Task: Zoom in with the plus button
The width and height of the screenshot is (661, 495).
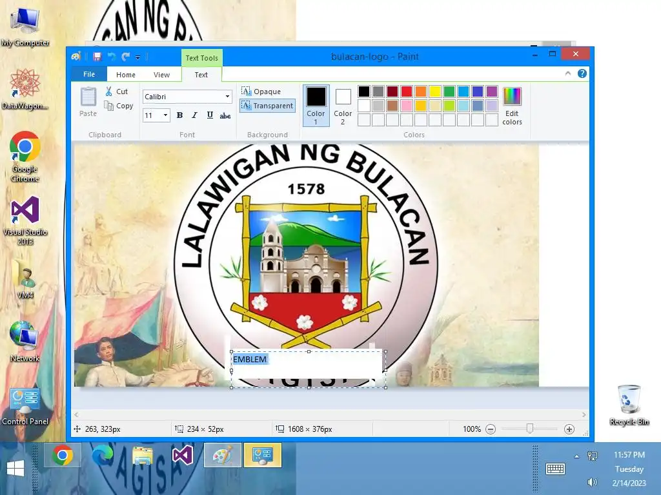Action: [x=569, y=429]
